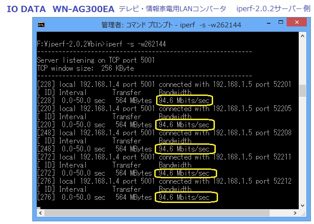Click the 94.6 Mbits/sec value in row [220]
The width and height of the screenshot is (314, 224).
[x=184, y=125]
